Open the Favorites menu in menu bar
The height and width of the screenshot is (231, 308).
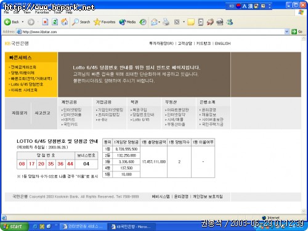(42, 12)
